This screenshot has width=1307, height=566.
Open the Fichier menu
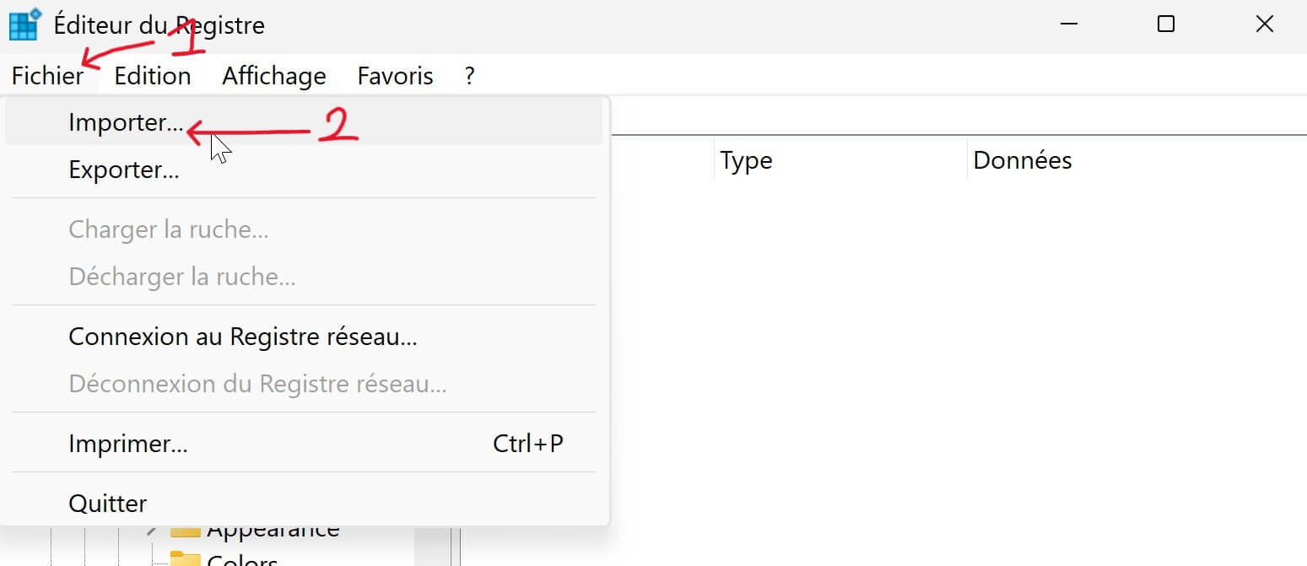(x=48, y=76)
